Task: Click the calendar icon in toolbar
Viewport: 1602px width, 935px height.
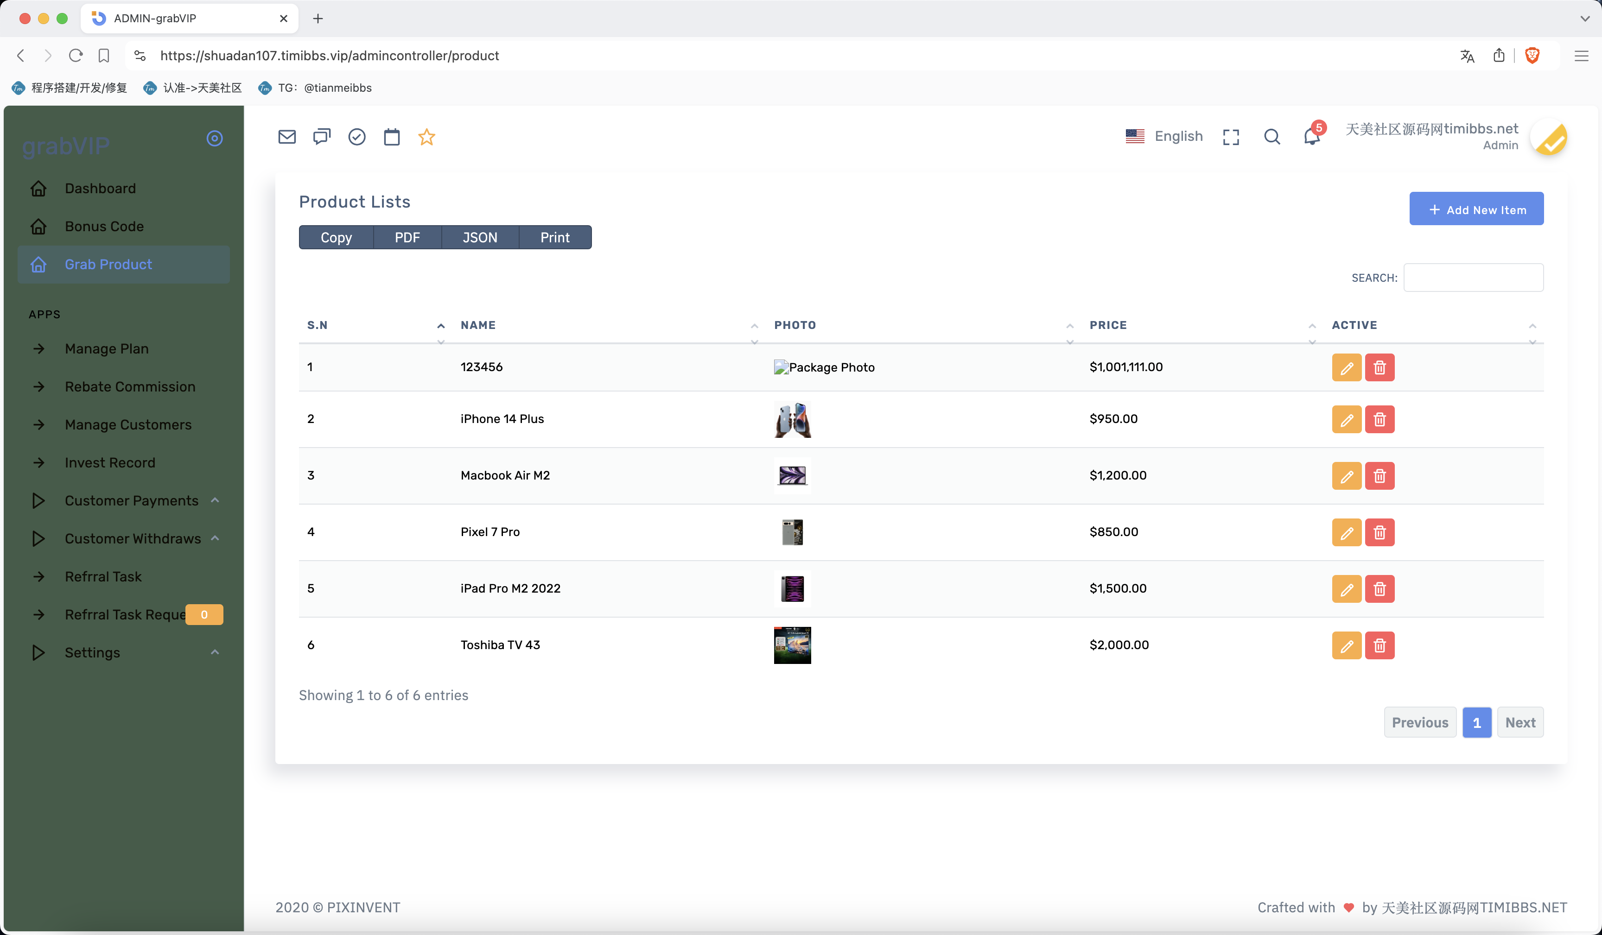Action: [392, 137]
